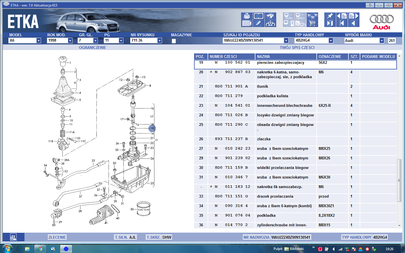Image resolution: width=405 pixels, height=253 pixels.
Task: Open the single shopping cart icon
Action: (312, 23)
